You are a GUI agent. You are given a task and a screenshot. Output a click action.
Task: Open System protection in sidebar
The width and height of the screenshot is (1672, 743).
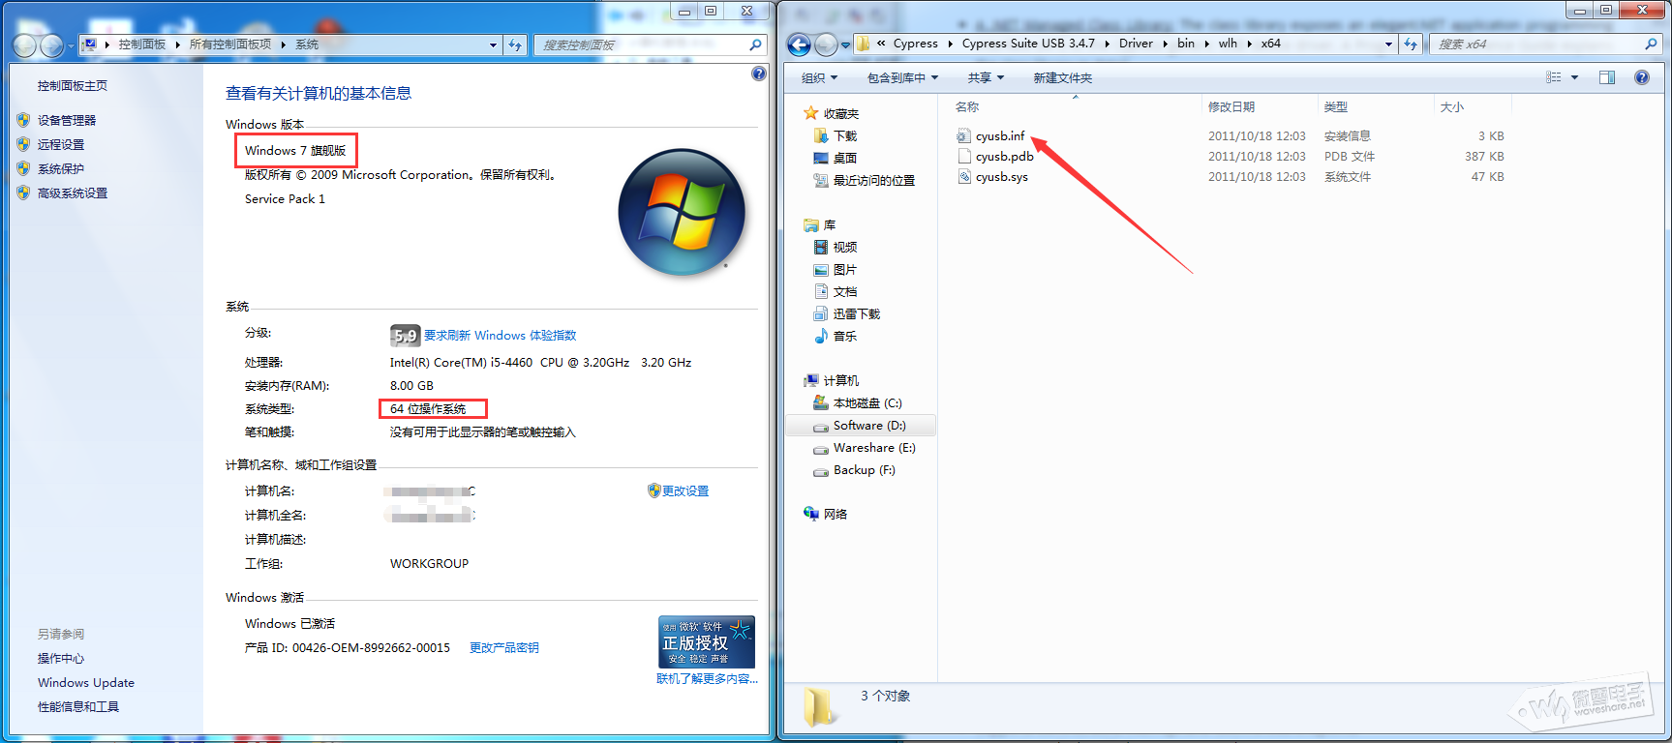click(x=61, y=168)
